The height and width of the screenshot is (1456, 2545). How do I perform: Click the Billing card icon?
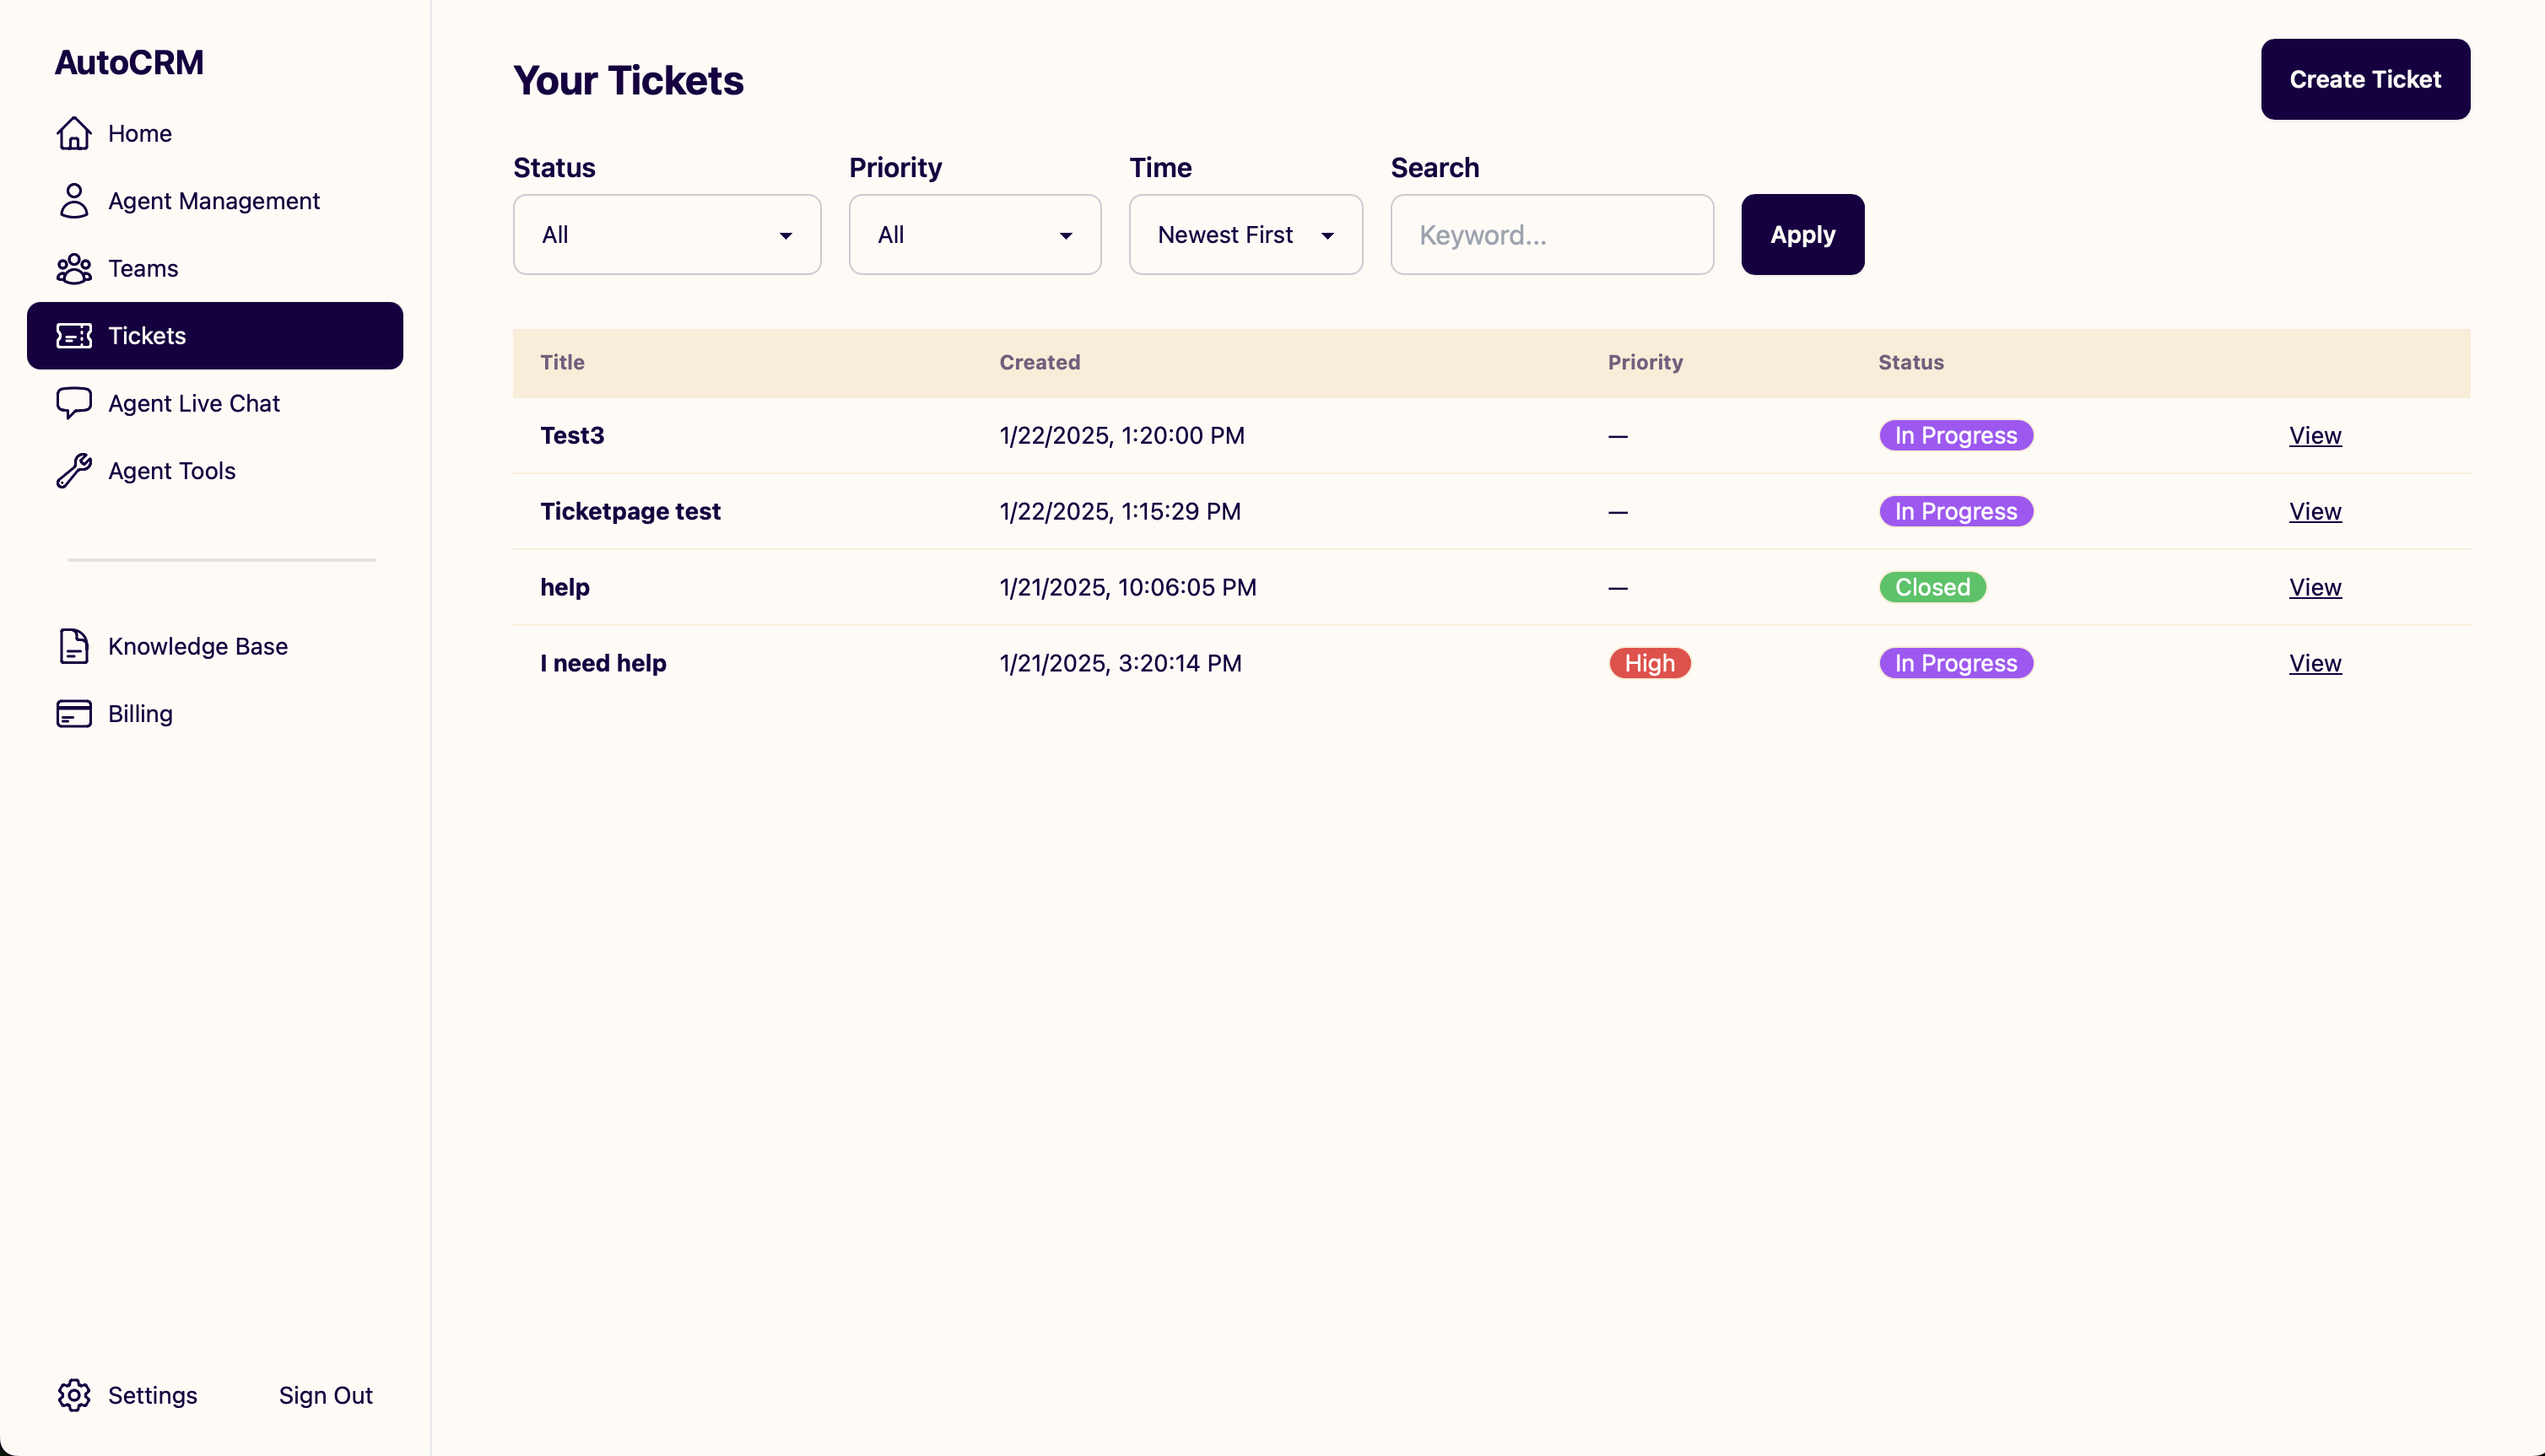74,713
